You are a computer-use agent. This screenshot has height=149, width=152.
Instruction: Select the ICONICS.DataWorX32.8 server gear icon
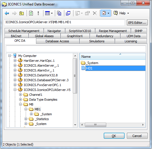point(20,75)
